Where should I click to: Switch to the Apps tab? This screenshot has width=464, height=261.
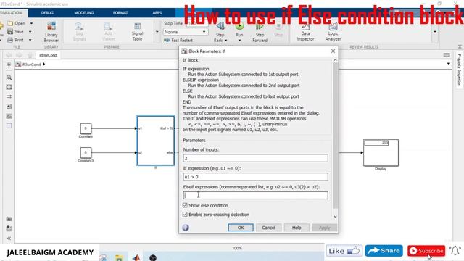click(x=157, y=13)
